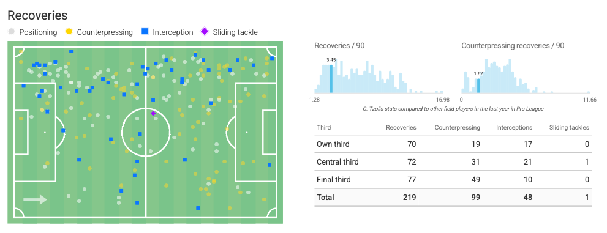Click the Interceptions column header
This screenshot has width=607, height=233.
coord(514,128)
